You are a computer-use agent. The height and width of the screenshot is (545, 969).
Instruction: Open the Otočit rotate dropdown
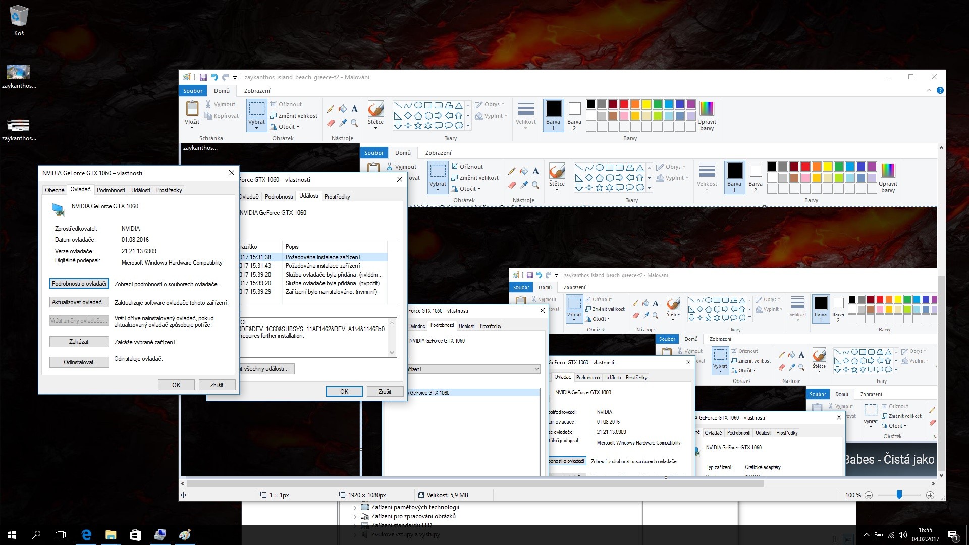pos(285,127)
